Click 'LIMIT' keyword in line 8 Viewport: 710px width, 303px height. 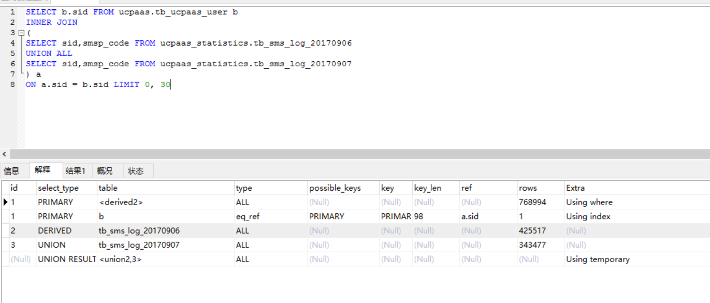[x=127, y=84]
